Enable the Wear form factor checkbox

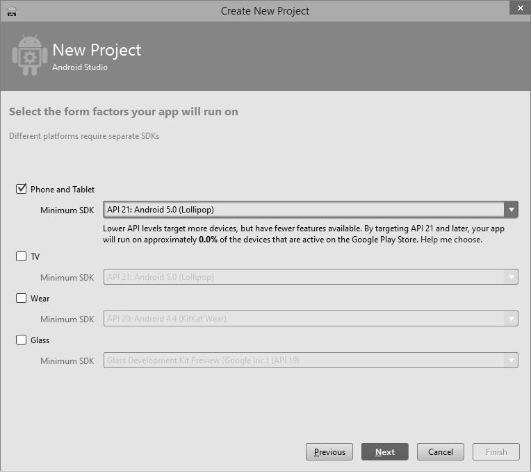[x=21, y=298]
